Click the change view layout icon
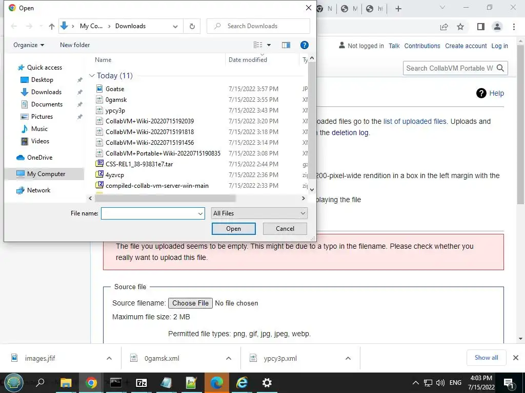The width and height of the screenshot is (525, 393). tap(258, 45)
